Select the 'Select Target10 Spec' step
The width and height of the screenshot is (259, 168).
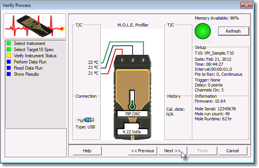[34, 50]
